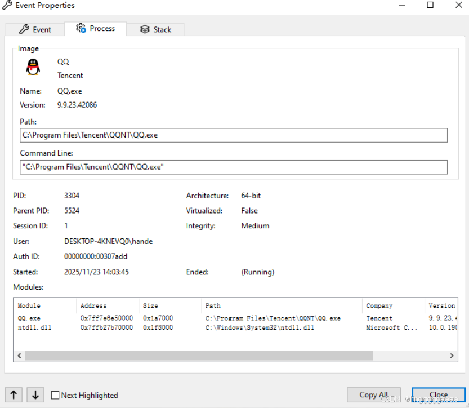The height and width of the screenshot is (408, 469).
Task: Select the Process tab
Action: tap(95, 28)
